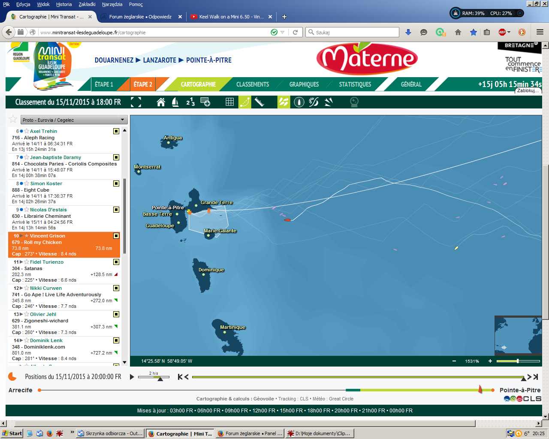Click the Zablokuj button near timer
Screen dimensions: 549x439
pyautogui.click(x=527, y=91)
